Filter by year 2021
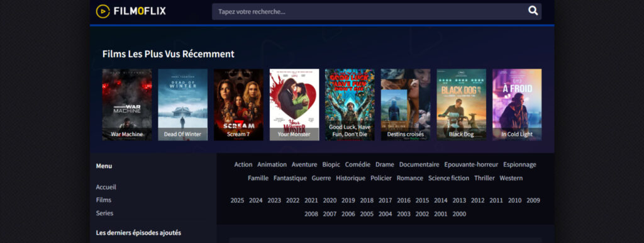644x243 pixels. coord(311,201)
